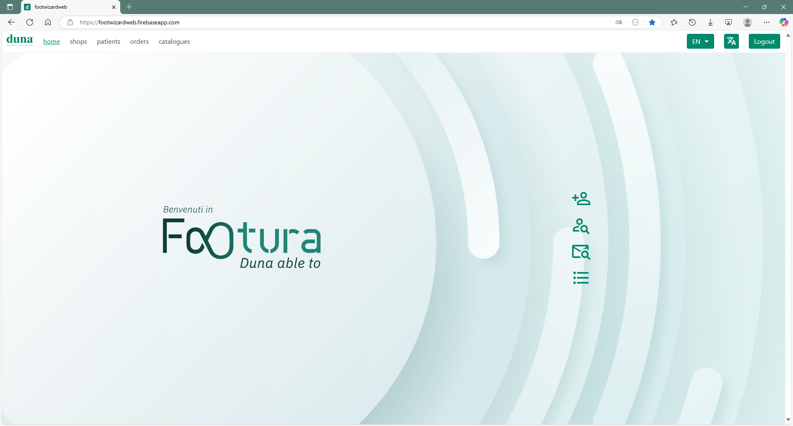Open the favorites list icon
The width and height of the screenshot is (793, 426).
674,22
